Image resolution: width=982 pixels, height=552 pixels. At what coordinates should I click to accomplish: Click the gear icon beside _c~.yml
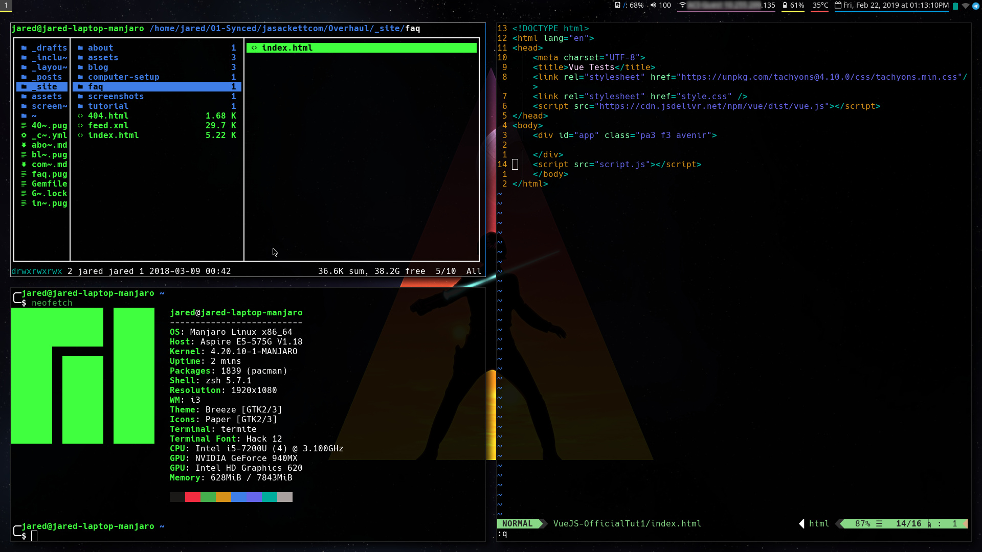tap(24, 135)
